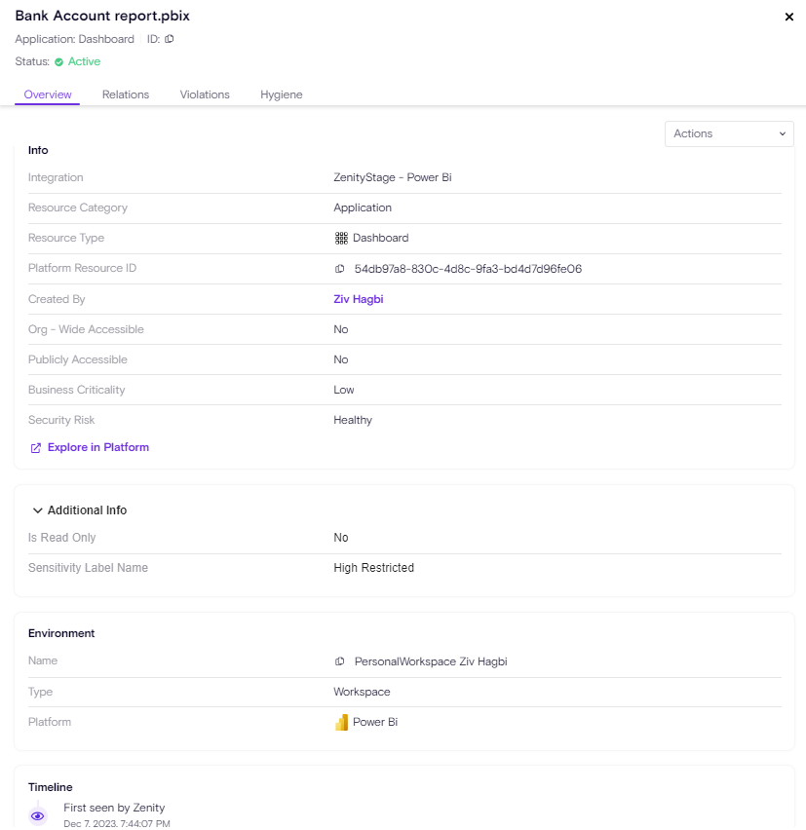Close the Bank Account report panel
This screenshot has width=806, height=830.
coord(788,17)
